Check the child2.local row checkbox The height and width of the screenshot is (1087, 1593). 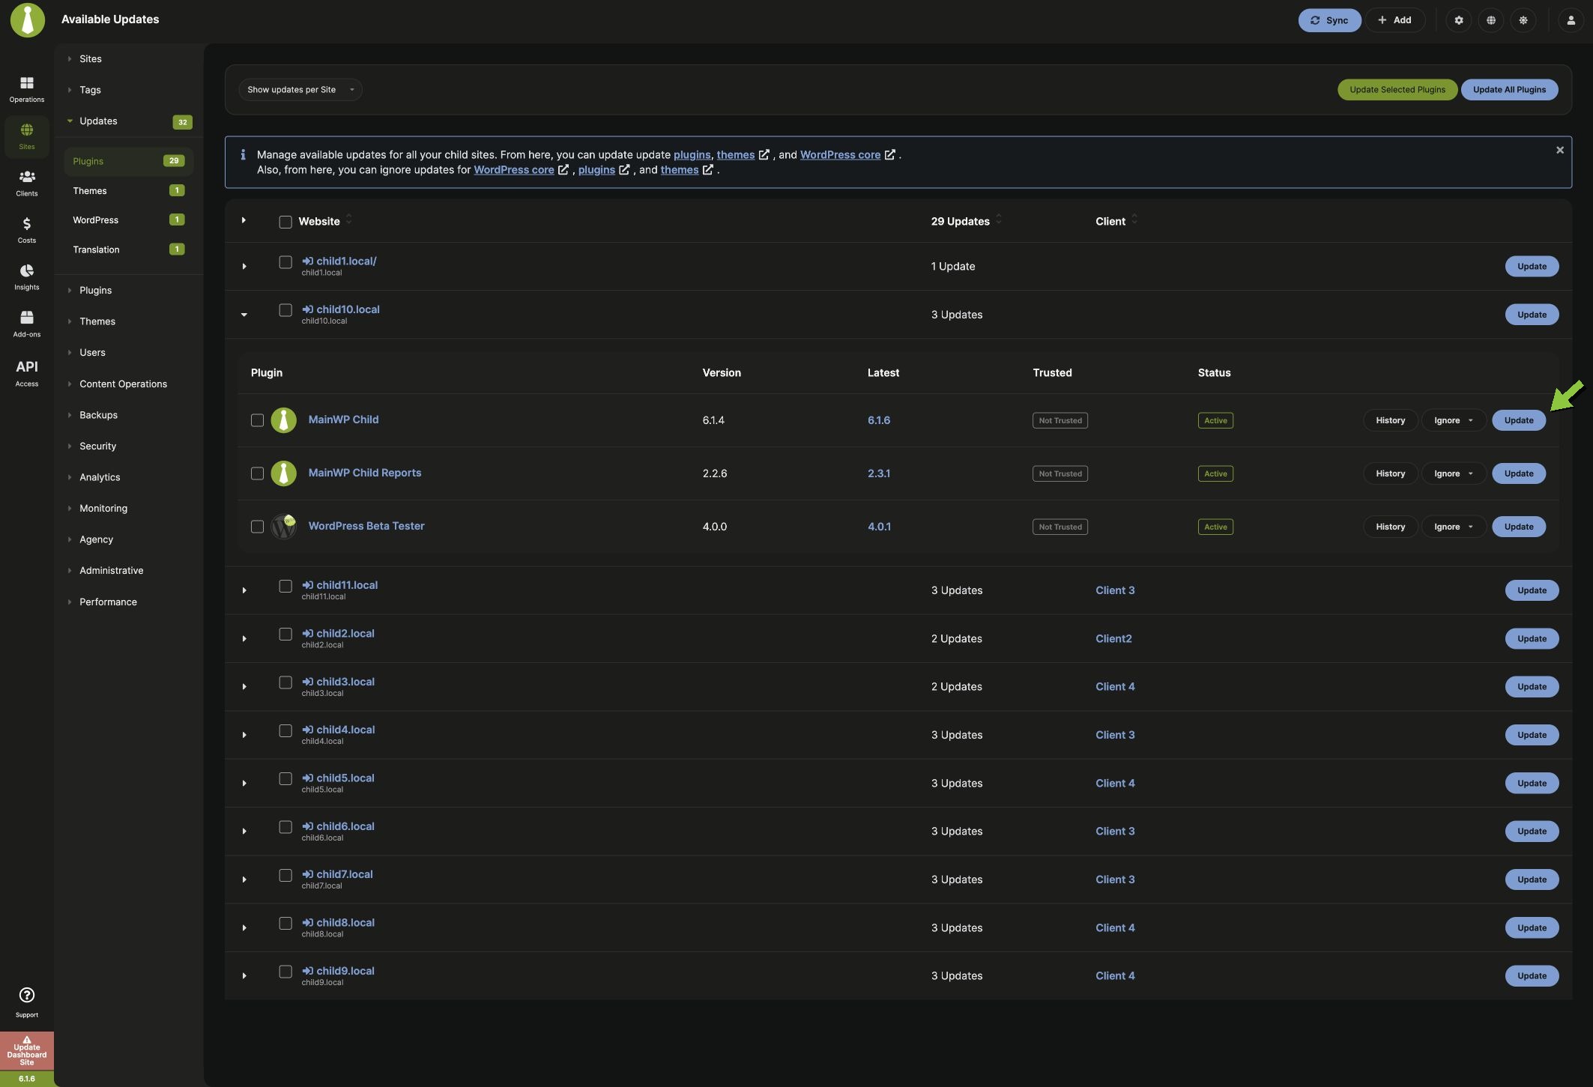(x=285, y=635)
